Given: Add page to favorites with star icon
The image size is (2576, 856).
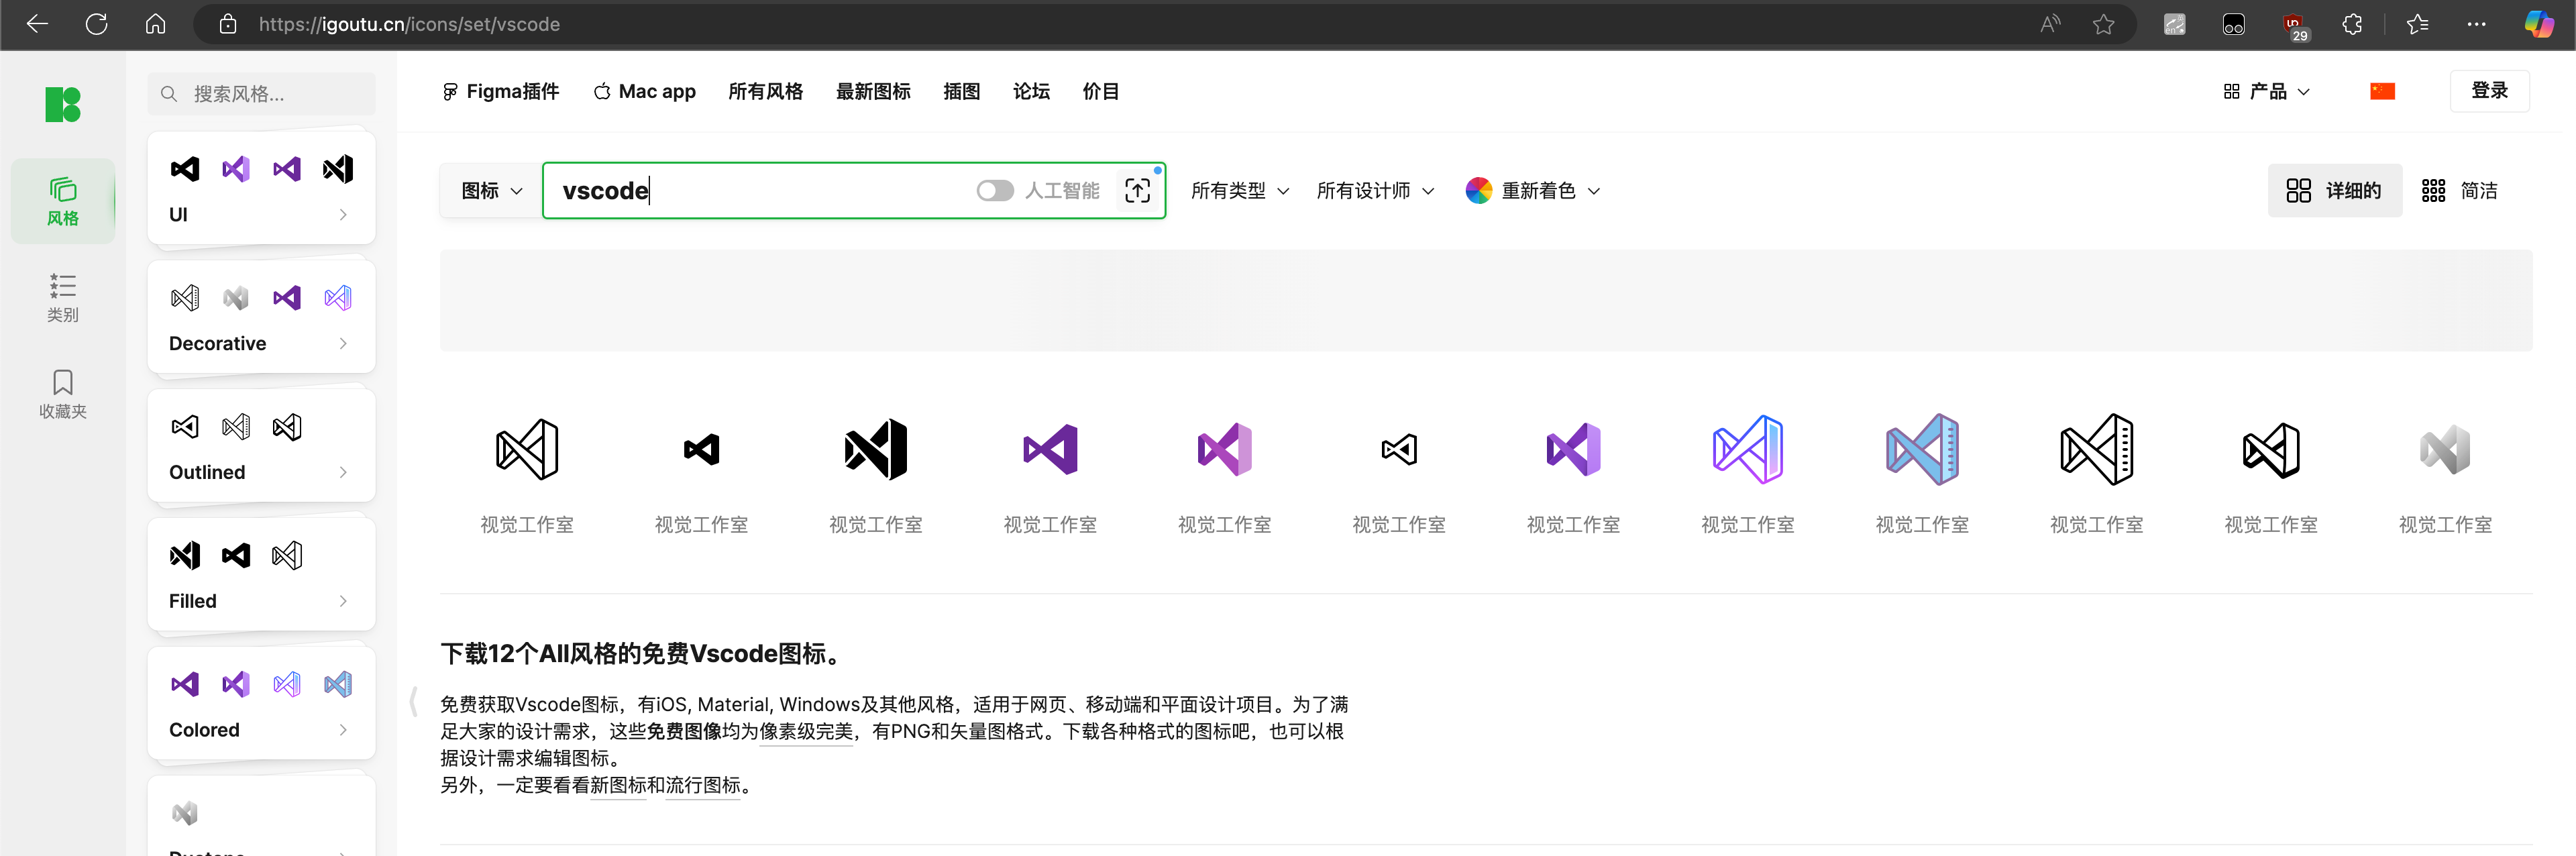Looking at the screenshot, I should pyautogui.click(x=2103, y=24).
